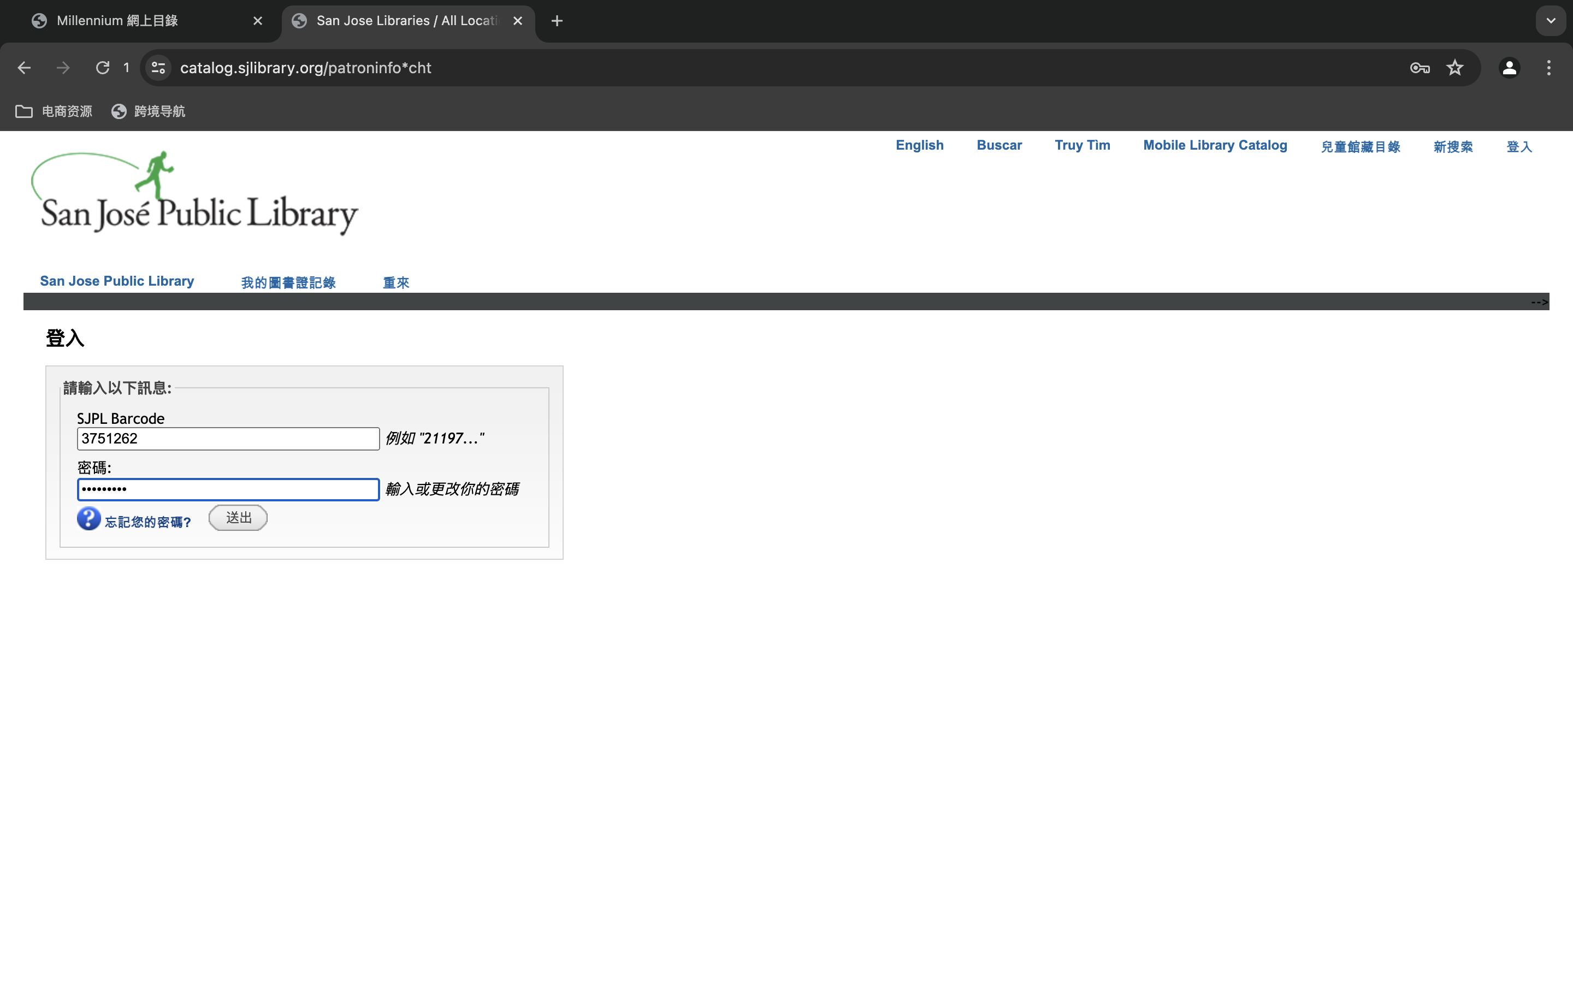
Task: Click the blue question mark help icon
Action: [x=88, y=519]
